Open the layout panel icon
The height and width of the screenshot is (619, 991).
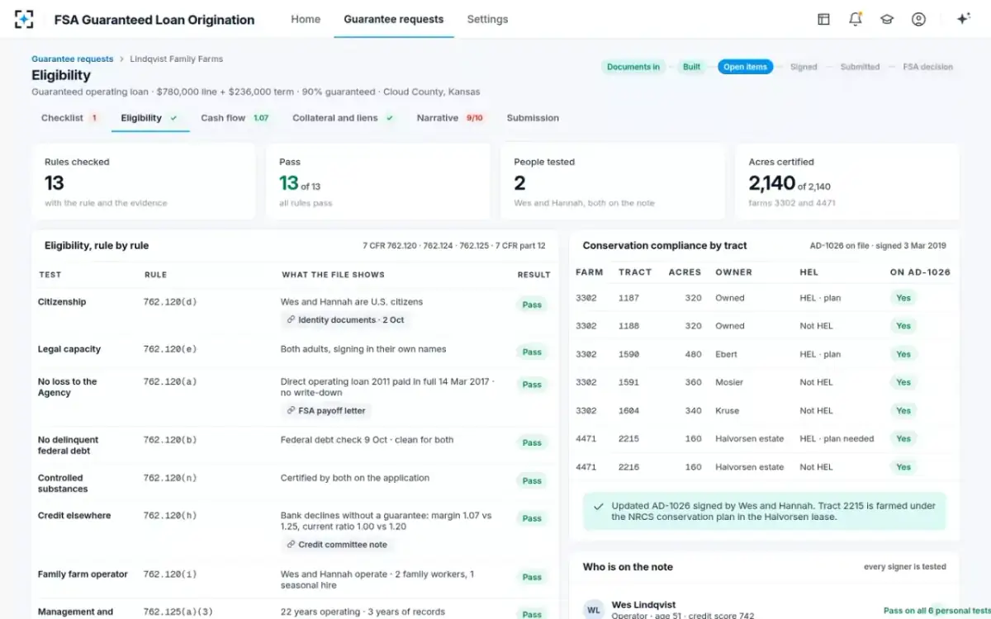[823, 19]
